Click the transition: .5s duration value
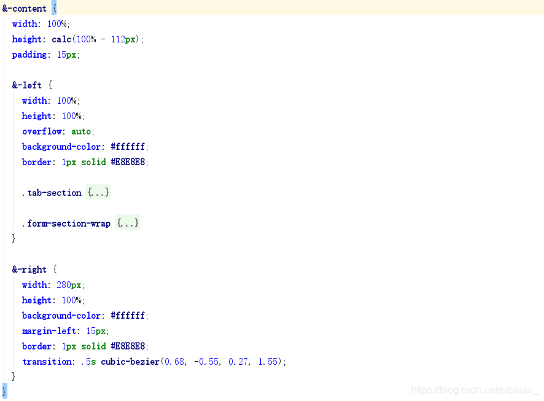 [85, 361]
